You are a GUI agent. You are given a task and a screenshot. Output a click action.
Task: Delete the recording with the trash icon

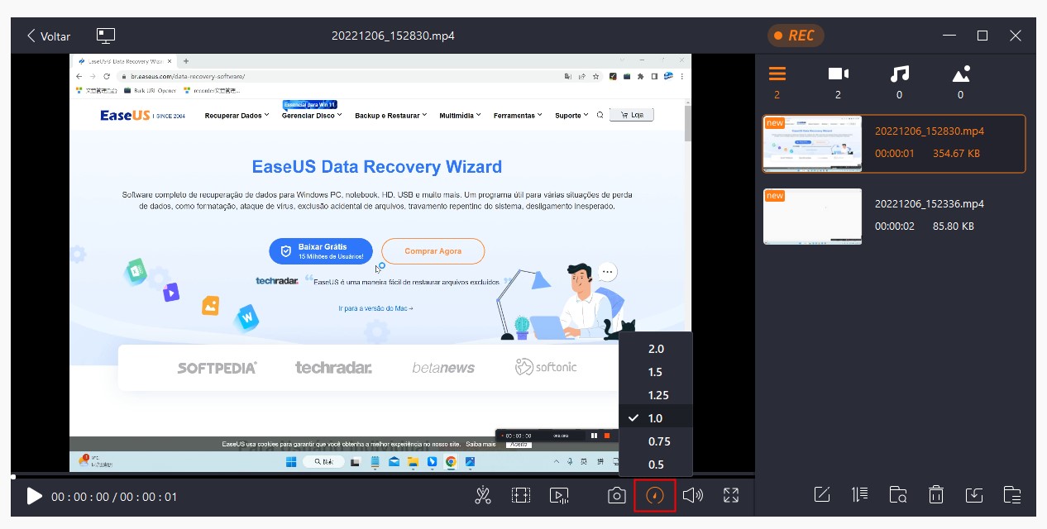936,495
